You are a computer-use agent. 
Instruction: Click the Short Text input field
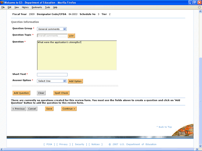52,75
